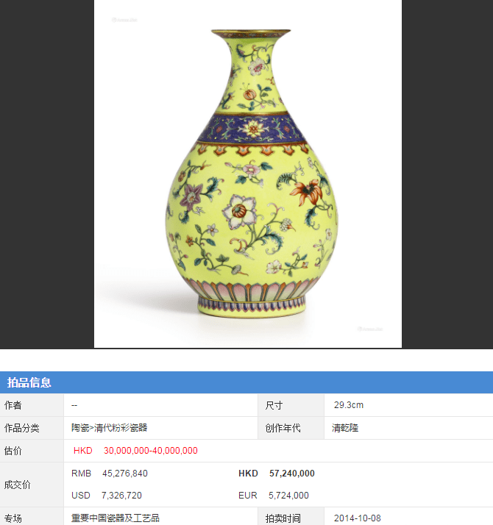This screenshot has width=493, height=525.
Task: Click the EUR 5,724,000 price value
Action: [274, 495]
